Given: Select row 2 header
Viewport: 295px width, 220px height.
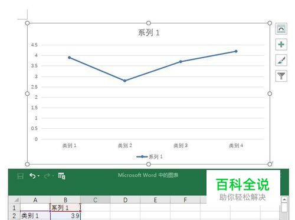Looking at the screenshot, I should [x=14, y=216].
